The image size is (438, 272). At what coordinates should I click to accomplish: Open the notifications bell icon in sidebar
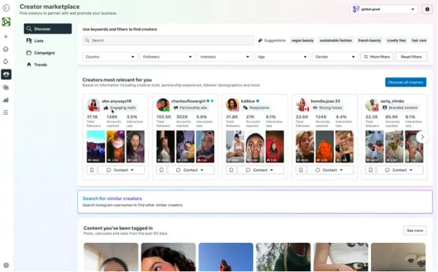pos(6,61)
